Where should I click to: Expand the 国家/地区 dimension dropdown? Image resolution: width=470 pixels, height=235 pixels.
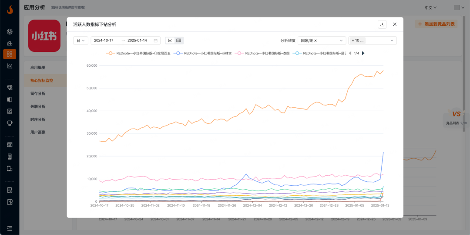tap(322, 41)
